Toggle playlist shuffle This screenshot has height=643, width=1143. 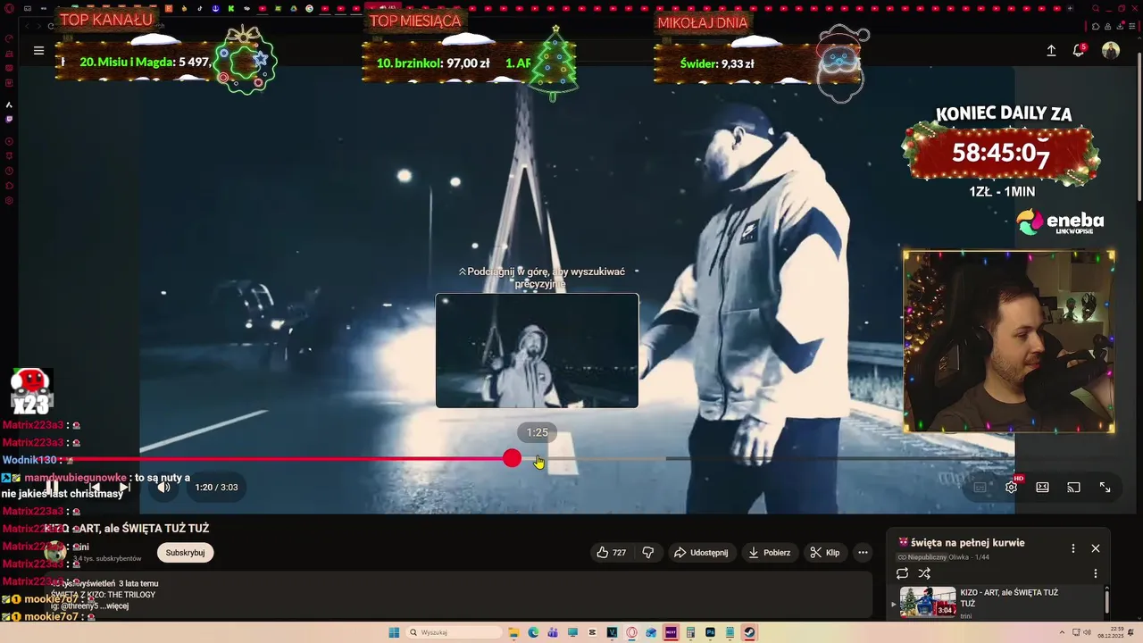pyautogui.click(x=924, y=573)
